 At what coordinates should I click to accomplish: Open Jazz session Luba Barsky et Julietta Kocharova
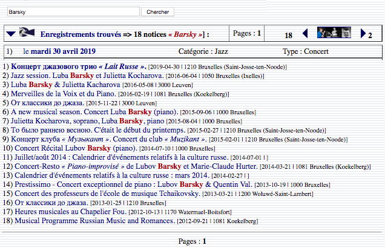tap(87, 76)
